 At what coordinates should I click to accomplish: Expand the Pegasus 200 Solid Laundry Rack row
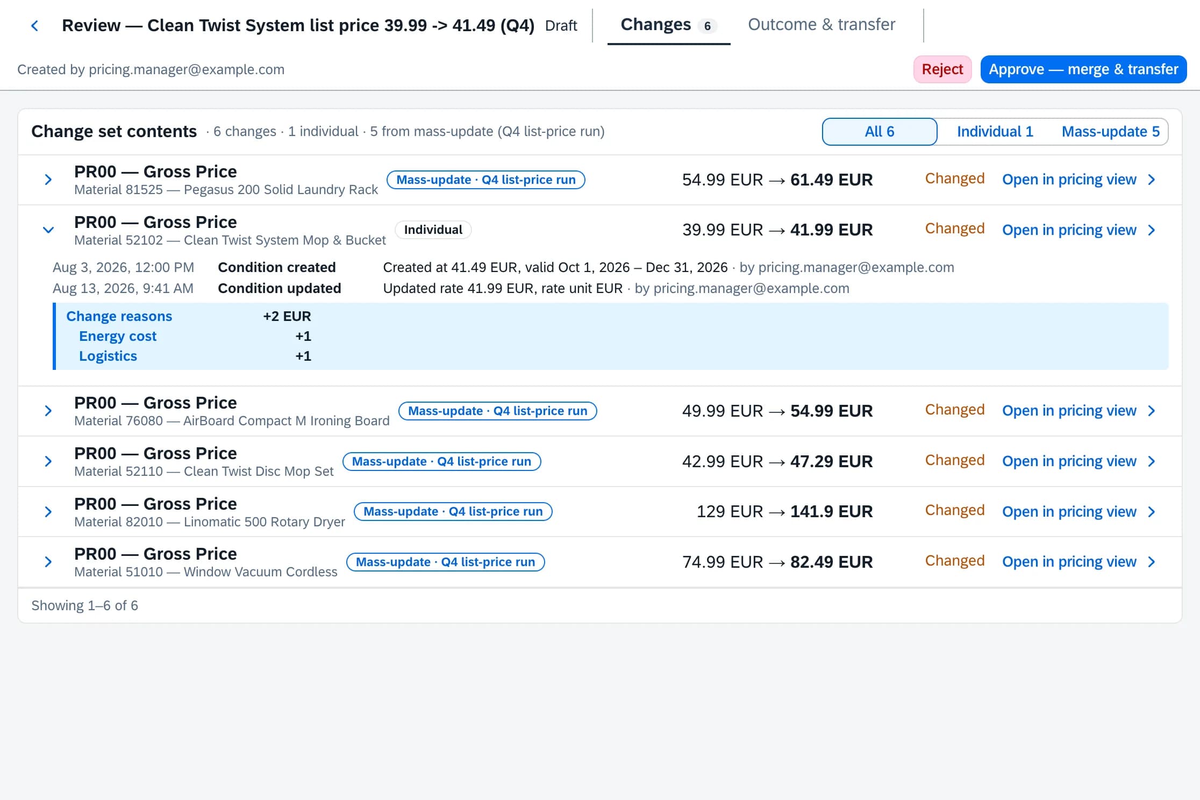click(x=48, y=180)
